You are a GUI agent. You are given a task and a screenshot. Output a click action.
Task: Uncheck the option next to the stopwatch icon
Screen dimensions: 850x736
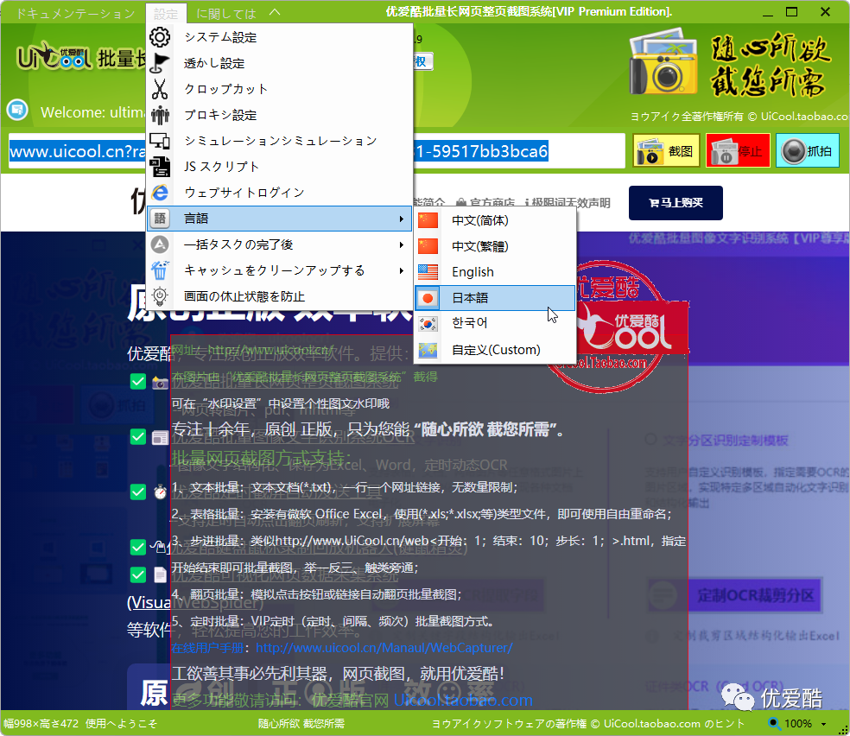click(x=137, y=492)
